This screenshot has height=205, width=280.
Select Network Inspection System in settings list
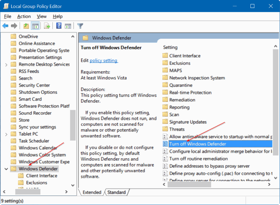pos(197,78)
